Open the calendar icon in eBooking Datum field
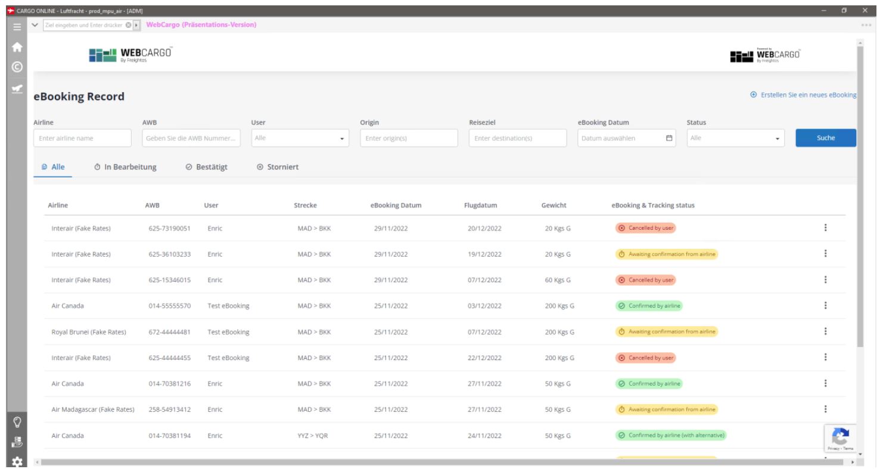The width and height of the screenshot is (883, 469). [x=669, y=138]
